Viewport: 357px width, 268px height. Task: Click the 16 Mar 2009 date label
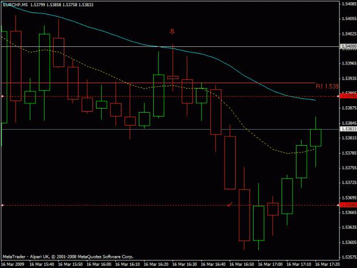pos(13,265)
